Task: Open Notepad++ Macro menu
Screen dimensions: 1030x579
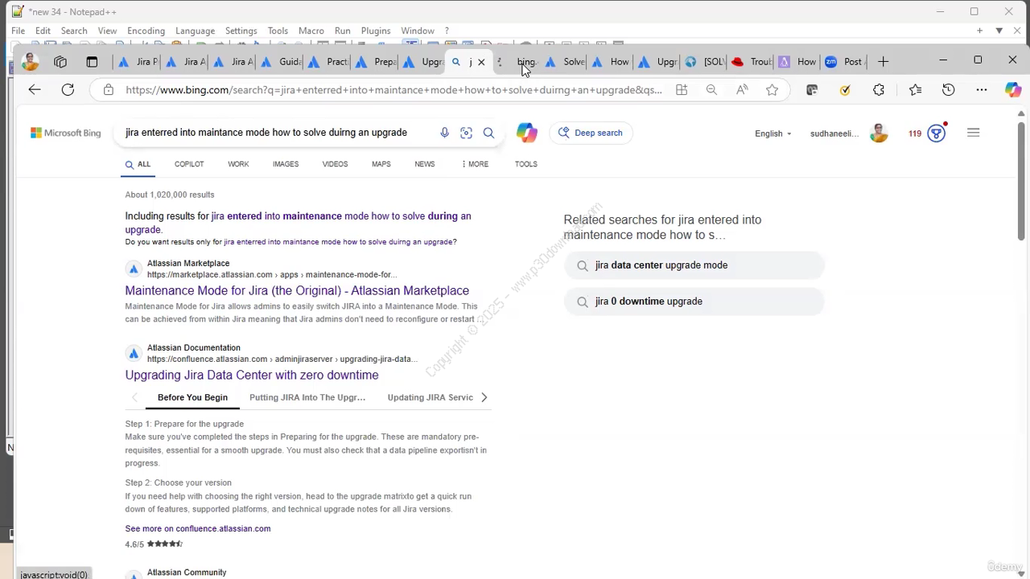Action: 311,31
